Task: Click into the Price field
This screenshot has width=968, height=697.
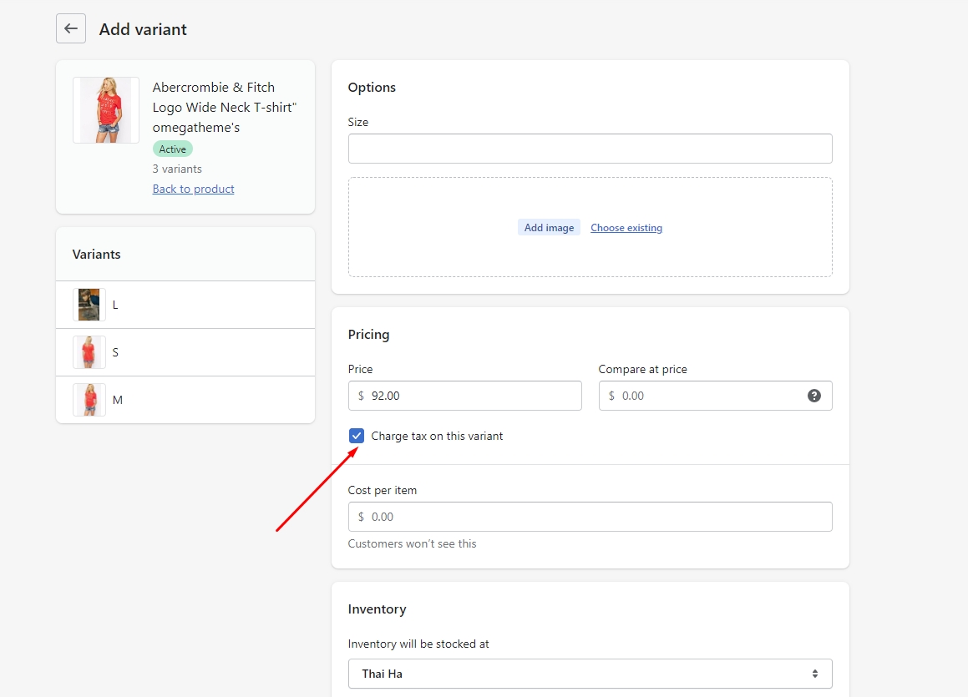Action: click(x=472, y=396)
